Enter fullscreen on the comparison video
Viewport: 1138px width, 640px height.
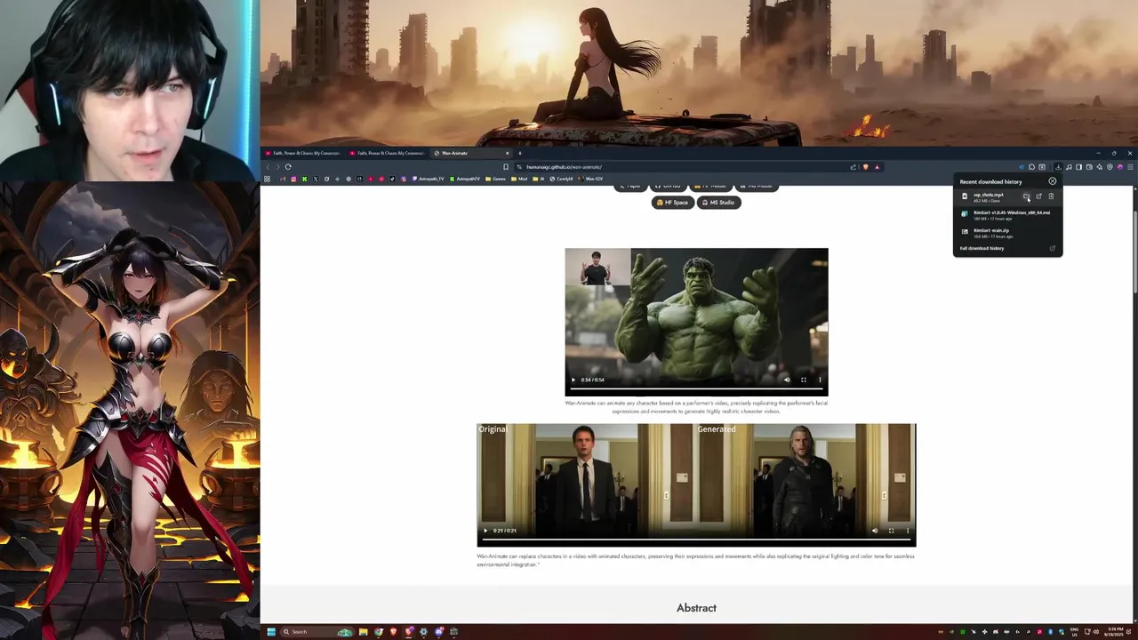pyautogui.click(x=891, y=531)
